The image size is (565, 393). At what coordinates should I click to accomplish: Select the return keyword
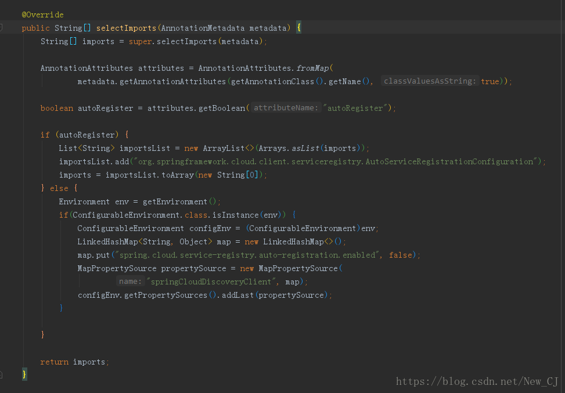pyautogui.click(x=54, y=362)
